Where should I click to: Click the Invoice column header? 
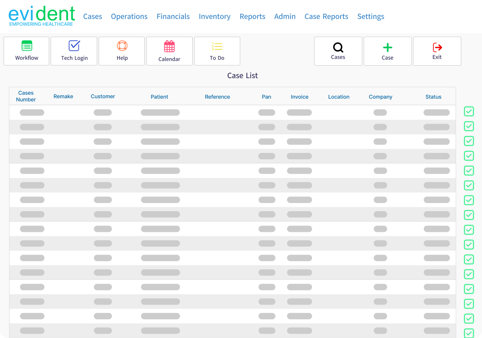300,97
